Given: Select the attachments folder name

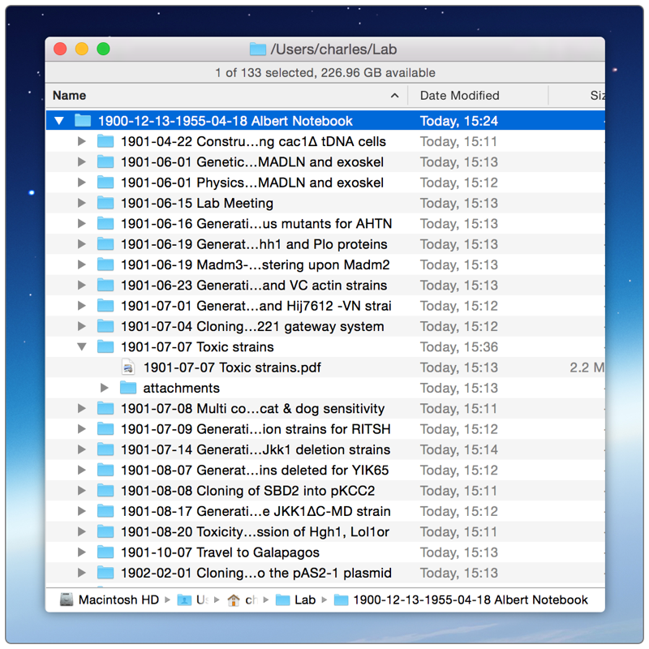Looking at the screenshot, I should tap(181, 389).
